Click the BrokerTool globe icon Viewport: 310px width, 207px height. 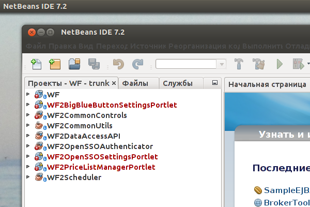[x=258, y=202]
